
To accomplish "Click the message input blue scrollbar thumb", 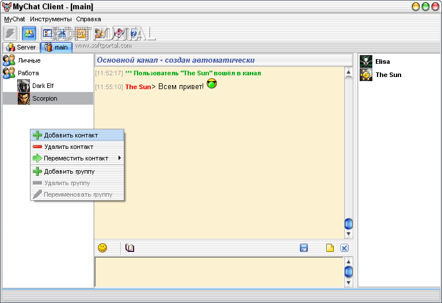I will 348,272.
